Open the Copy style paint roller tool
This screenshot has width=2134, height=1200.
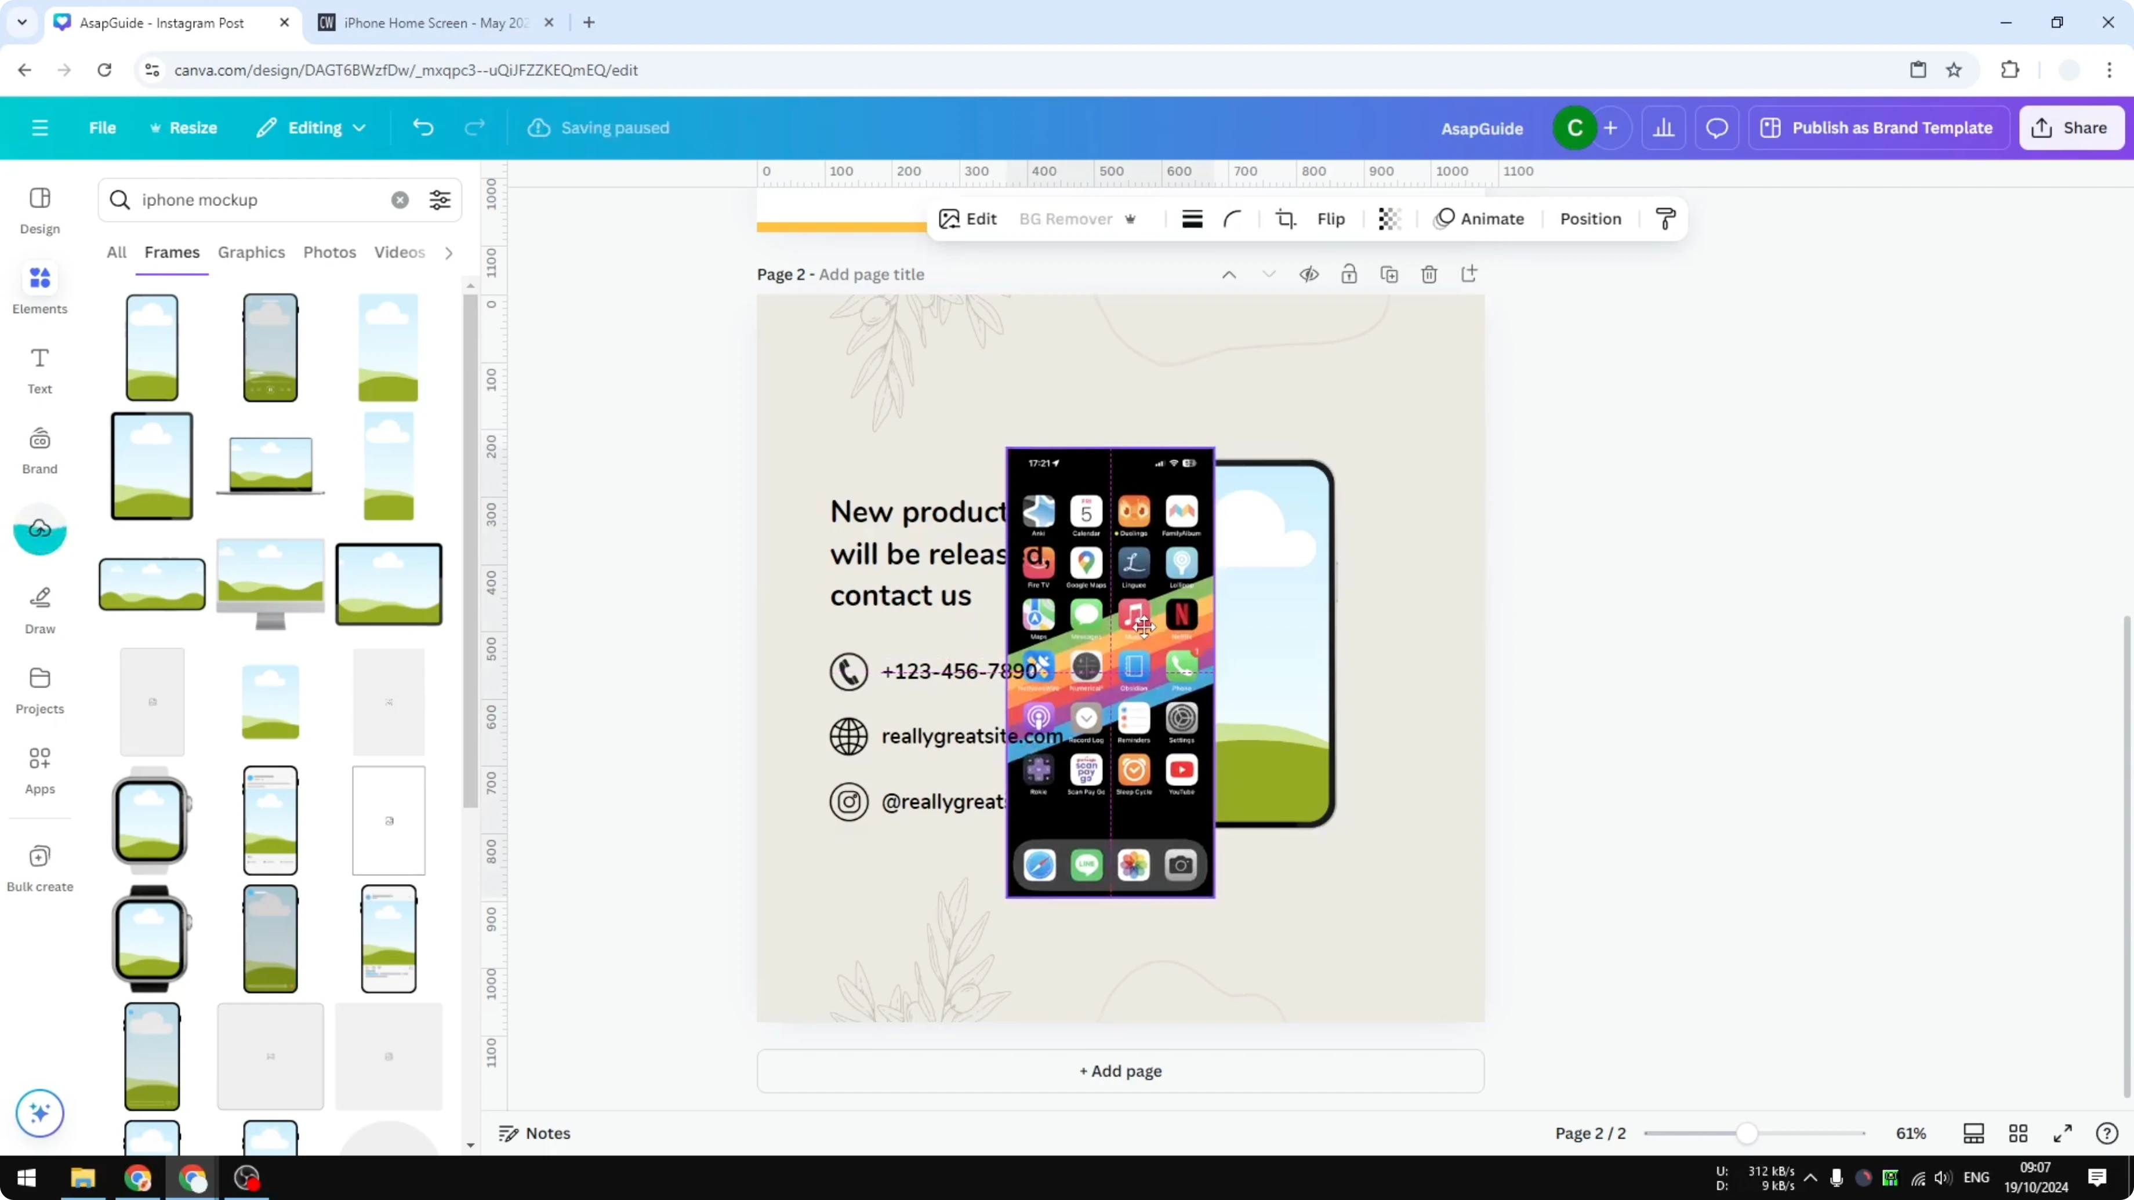click(x=1666, y=219)
